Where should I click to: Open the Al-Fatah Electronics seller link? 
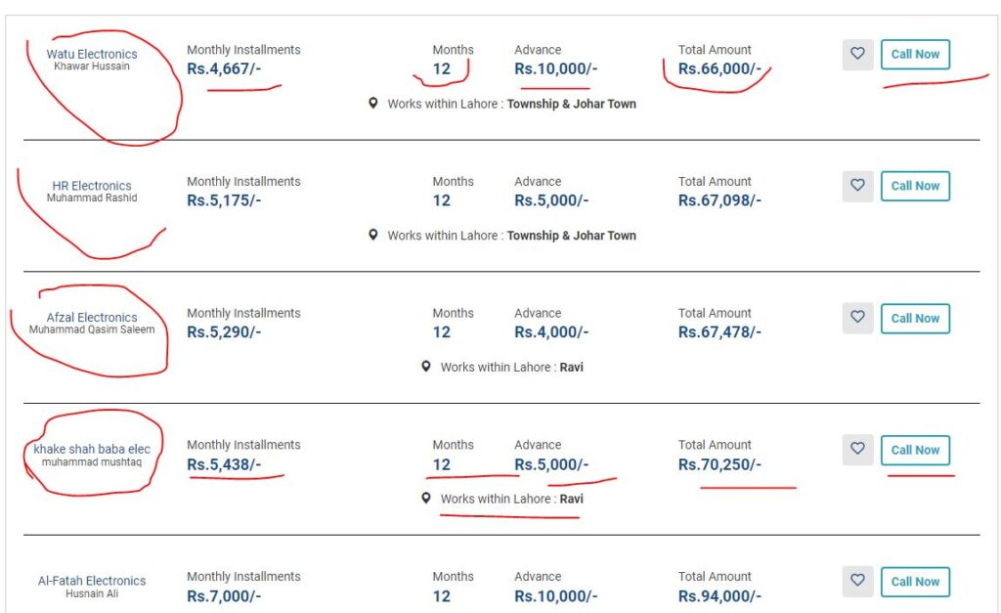coord(92,581)
